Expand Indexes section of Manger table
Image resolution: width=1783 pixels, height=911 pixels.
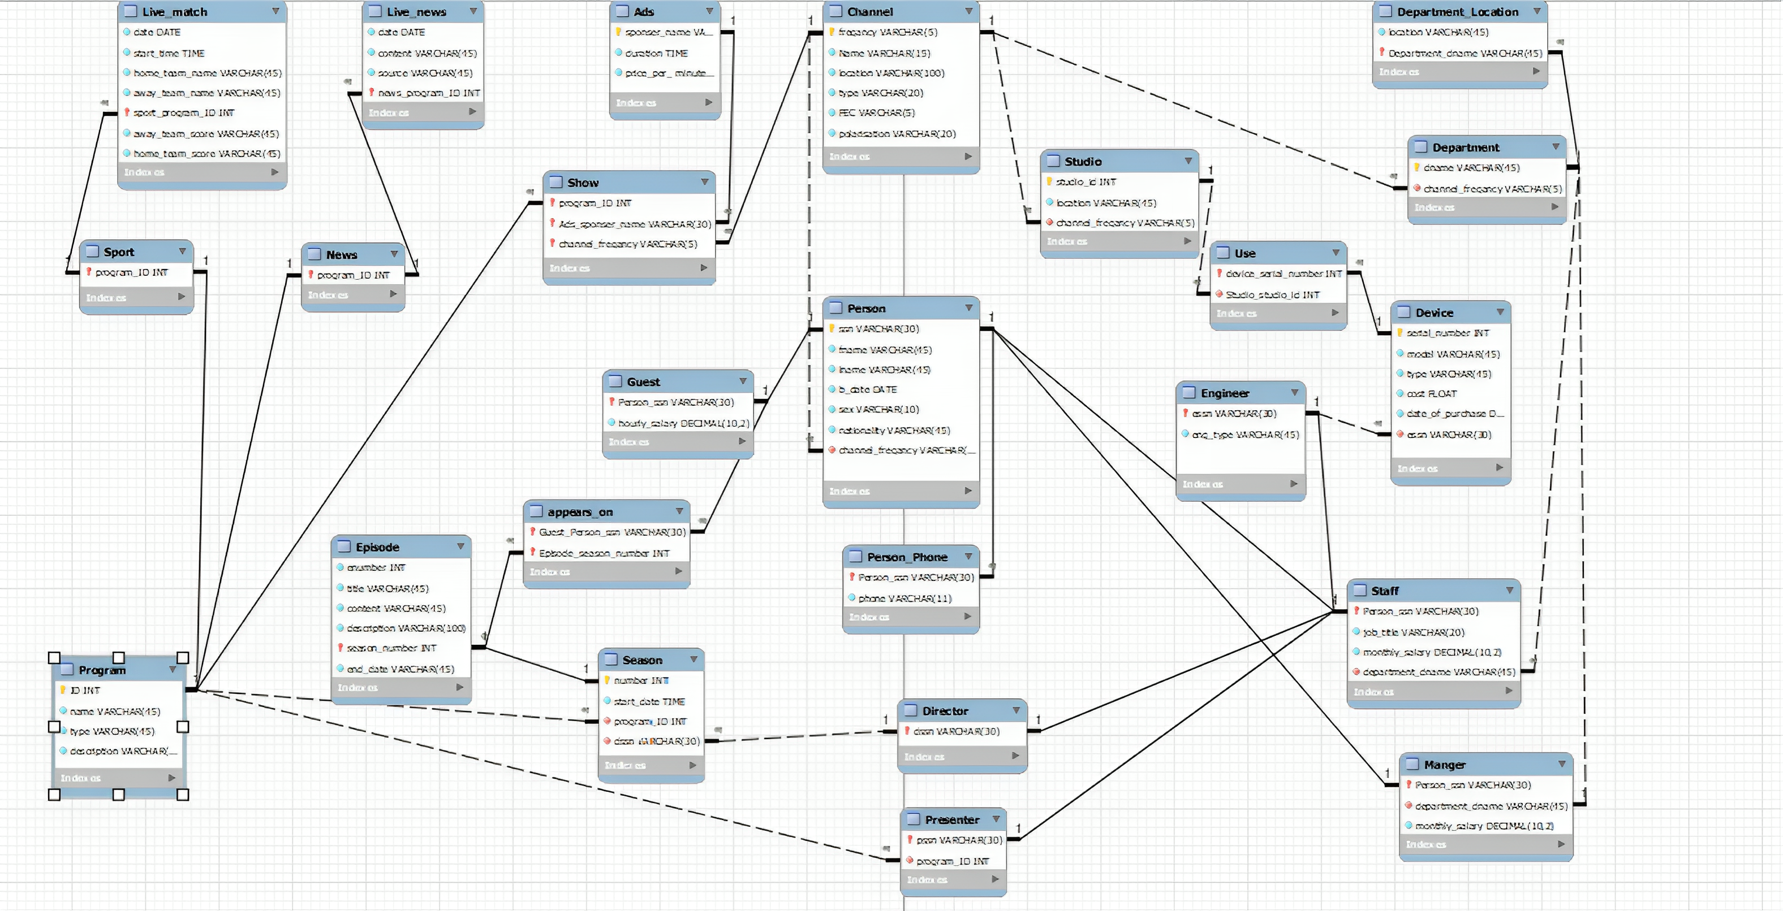pos(1561,844)
